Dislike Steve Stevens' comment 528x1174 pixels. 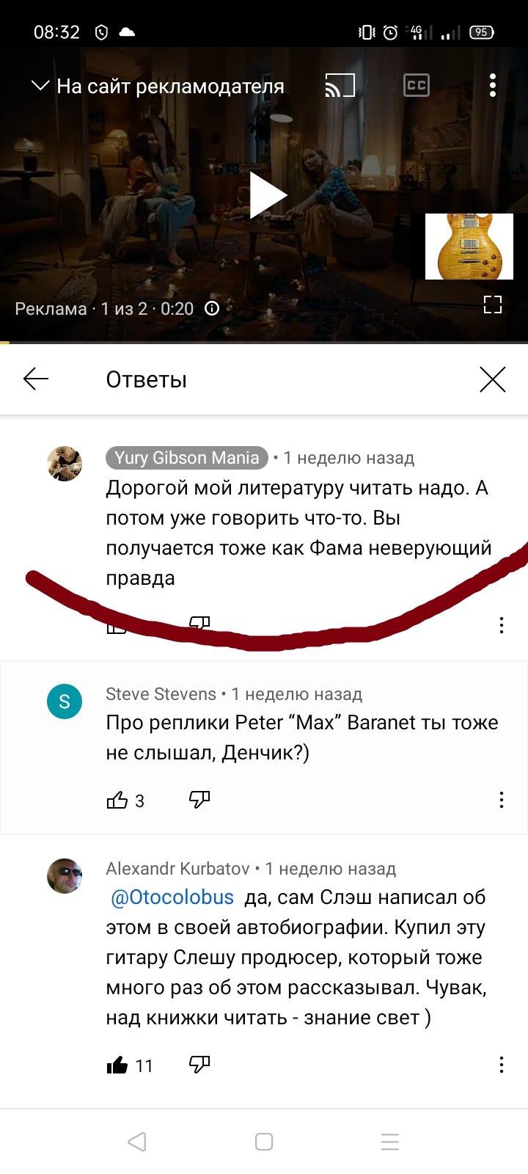(x=199, y=800)
